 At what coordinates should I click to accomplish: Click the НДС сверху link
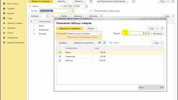pos(114,42)
